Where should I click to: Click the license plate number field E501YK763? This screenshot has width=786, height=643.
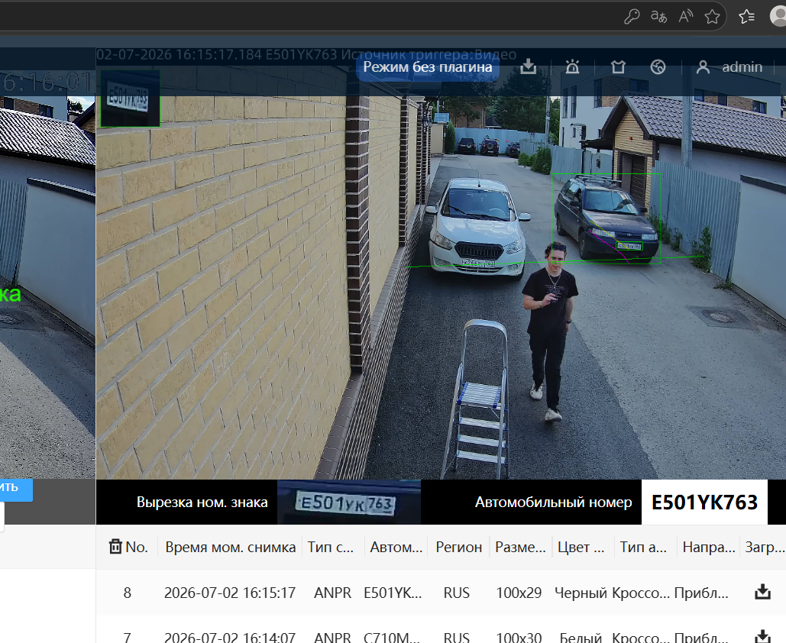click(704, 502)
